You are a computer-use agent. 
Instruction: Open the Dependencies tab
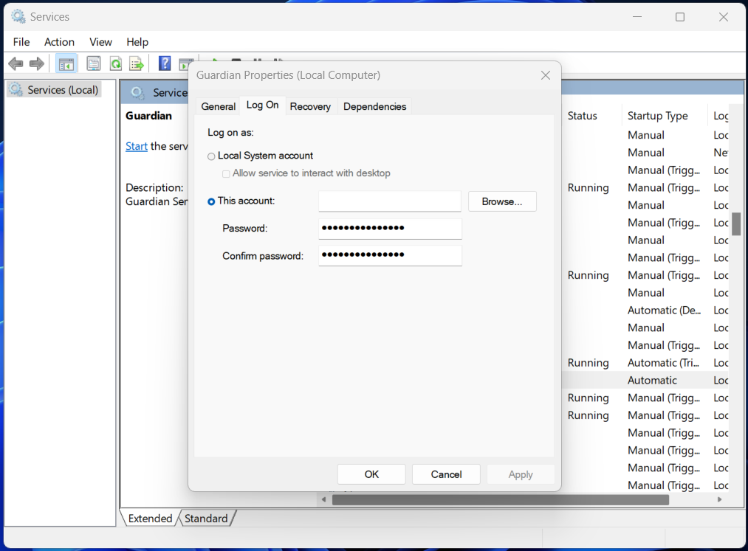374,106
